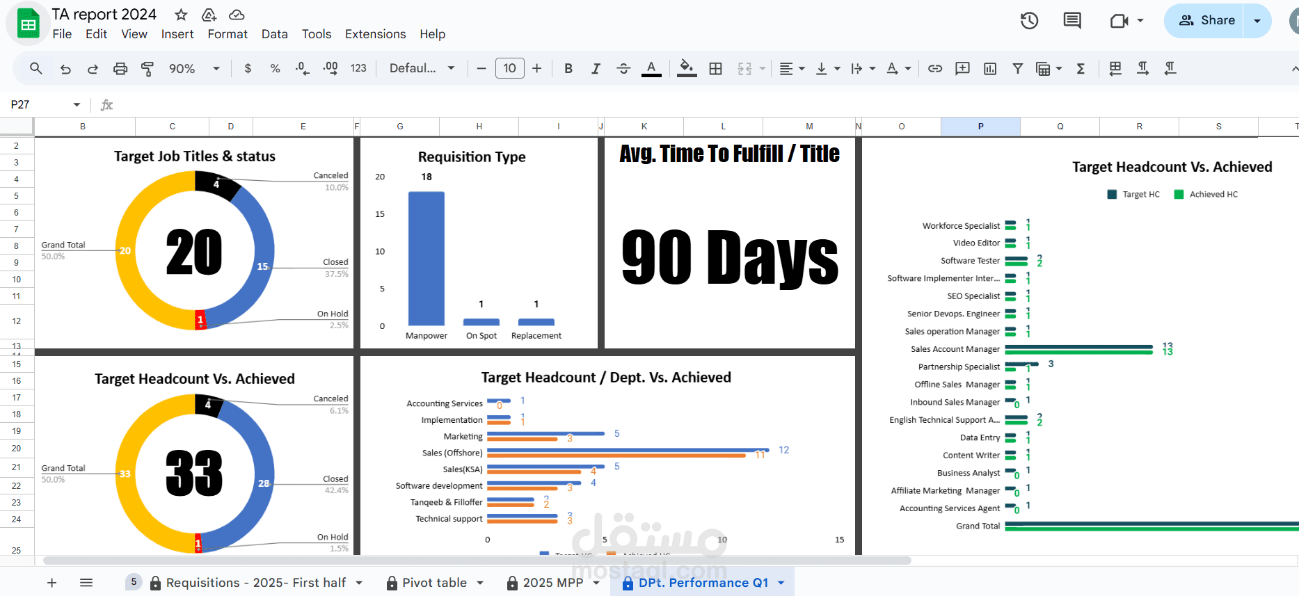This screenshot has width=1299, height=596.
Task: Click the Insert chart icon
Action: pos(990,68)
